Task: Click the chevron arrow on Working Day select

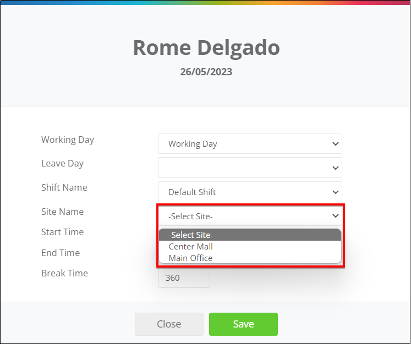Action: tap(336, 144)
